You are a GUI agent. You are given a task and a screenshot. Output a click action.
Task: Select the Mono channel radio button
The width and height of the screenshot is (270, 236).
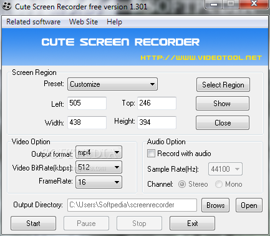coord(219,184)
